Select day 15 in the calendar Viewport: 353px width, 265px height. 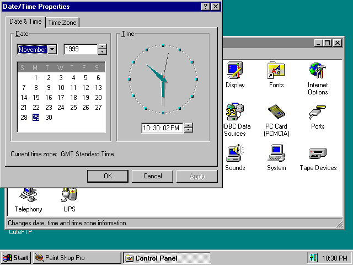(x=36, y=98)
